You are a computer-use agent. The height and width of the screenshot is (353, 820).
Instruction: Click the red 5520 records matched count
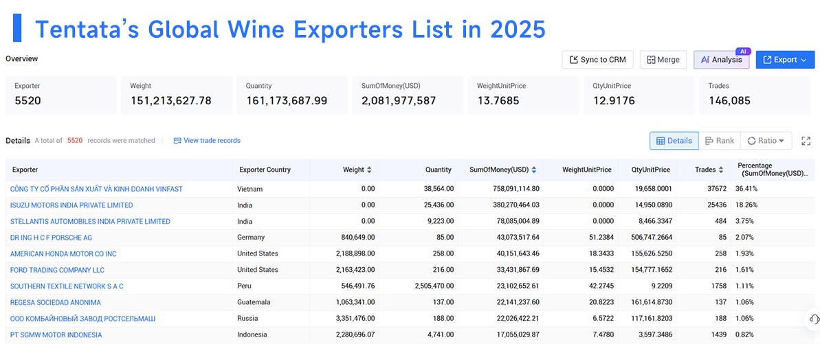click(x=75, y=141)
